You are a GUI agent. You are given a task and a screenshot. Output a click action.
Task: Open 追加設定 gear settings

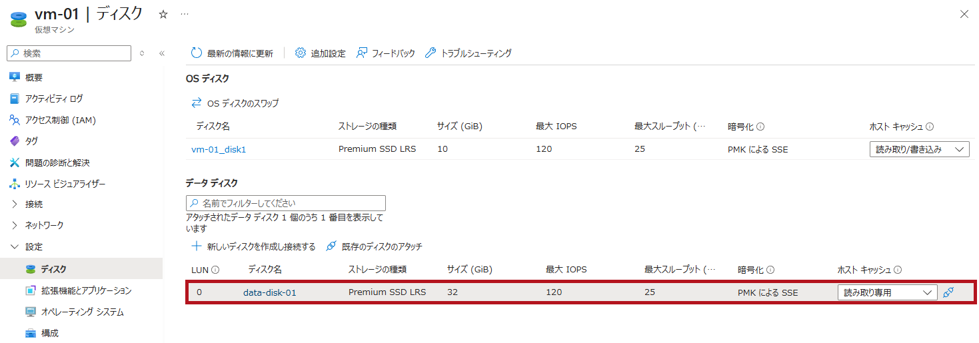click(x=321, y=53)
